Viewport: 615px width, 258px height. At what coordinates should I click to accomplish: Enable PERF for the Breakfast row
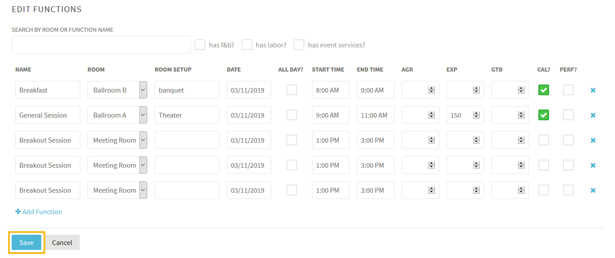[x=568, y=90]
